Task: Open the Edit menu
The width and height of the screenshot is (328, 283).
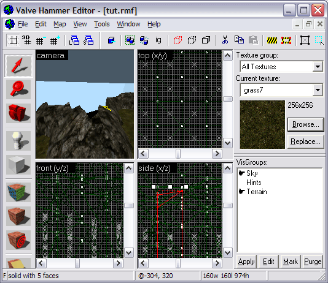Action: tap(41, 24)
